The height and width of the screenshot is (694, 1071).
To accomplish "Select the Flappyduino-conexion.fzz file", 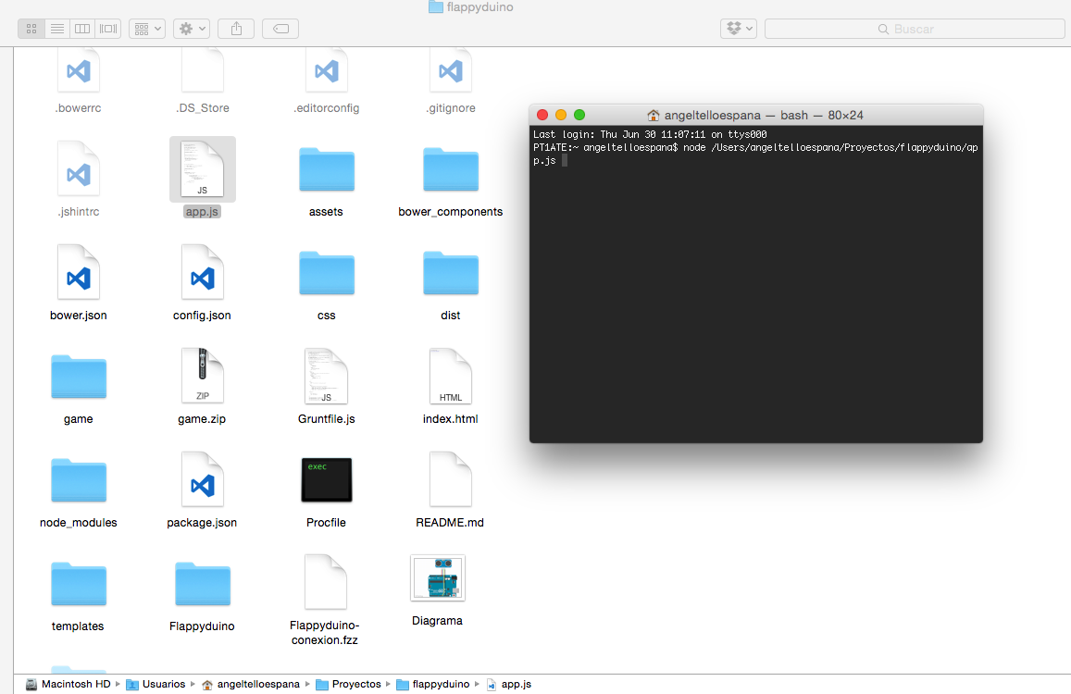I will click(326, 583).
